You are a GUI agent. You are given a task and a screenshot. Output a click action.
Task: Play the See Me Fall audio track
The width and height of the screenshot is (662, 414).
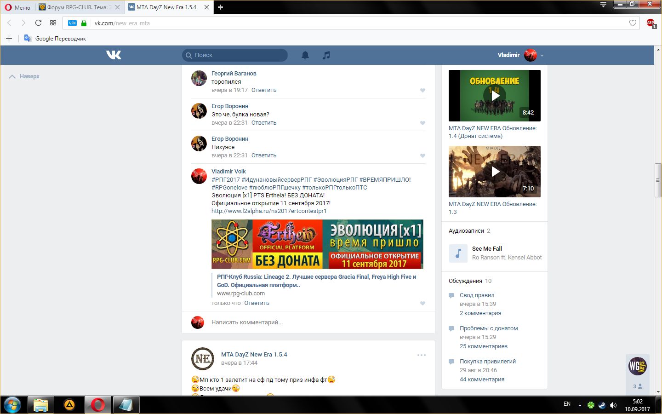tap(458, 253)
